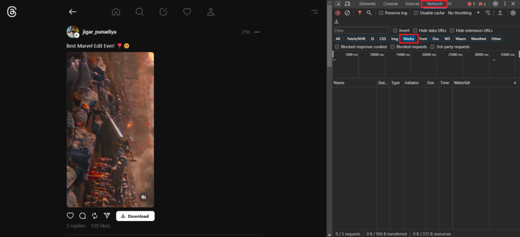Go back with the left arrow
520x237 pixels.
click(73, 12)
